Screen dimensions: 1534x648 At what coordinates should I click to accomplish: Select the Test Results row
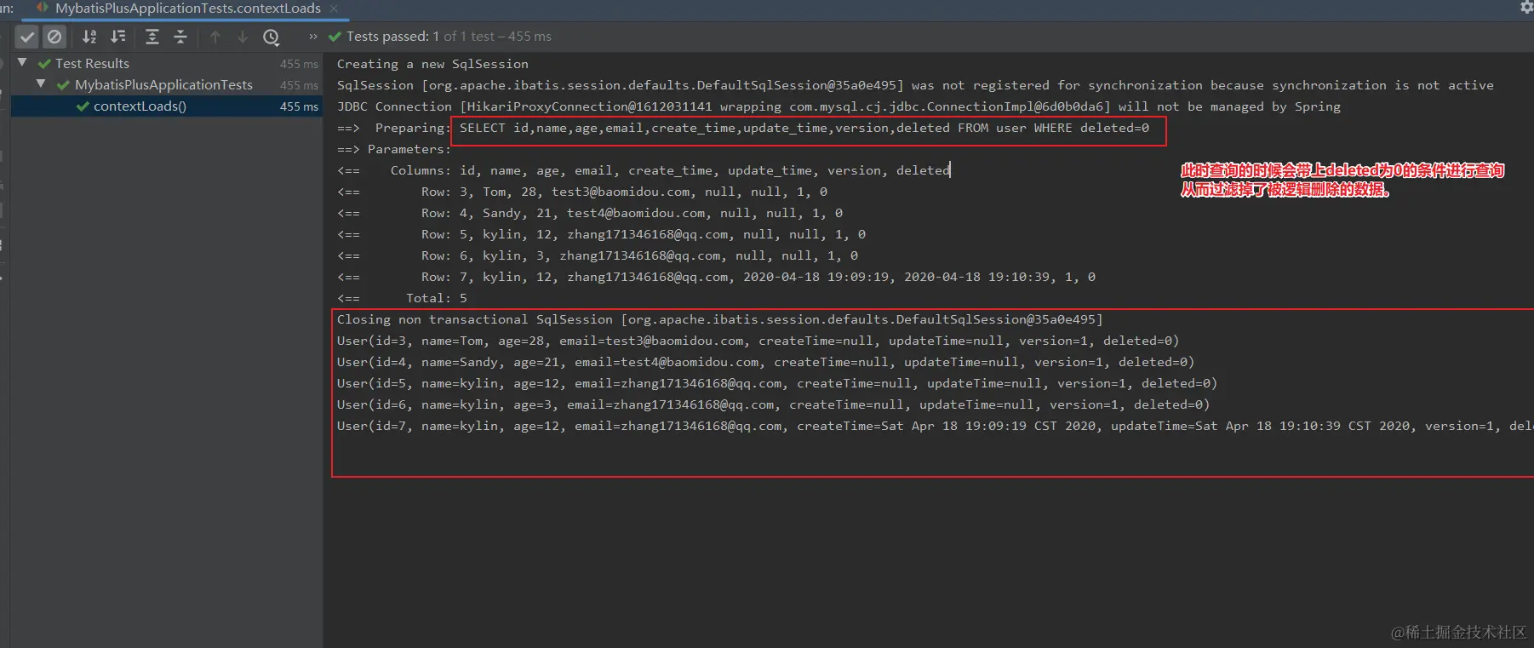(x=167, y=64)
